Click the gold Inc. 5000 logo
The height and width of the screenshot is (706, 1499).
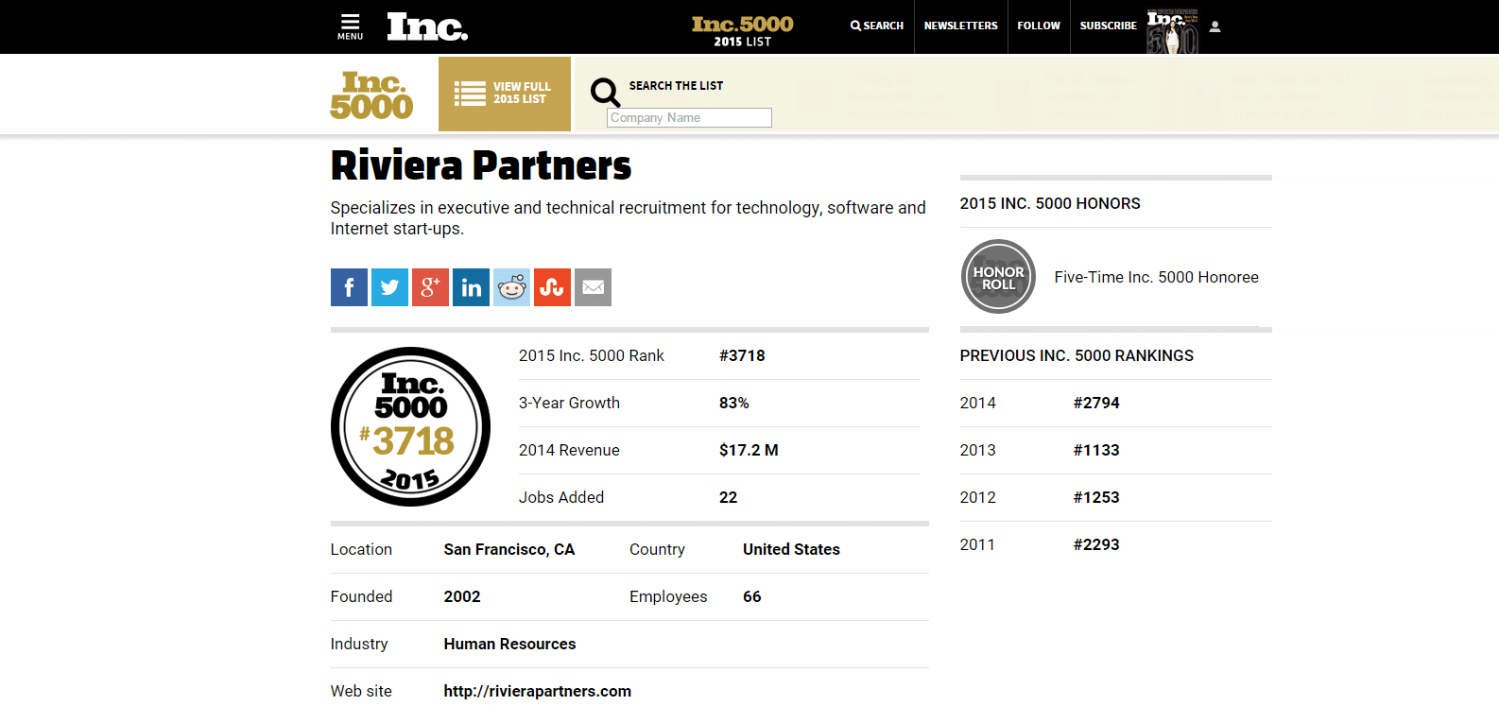point(371,95)
